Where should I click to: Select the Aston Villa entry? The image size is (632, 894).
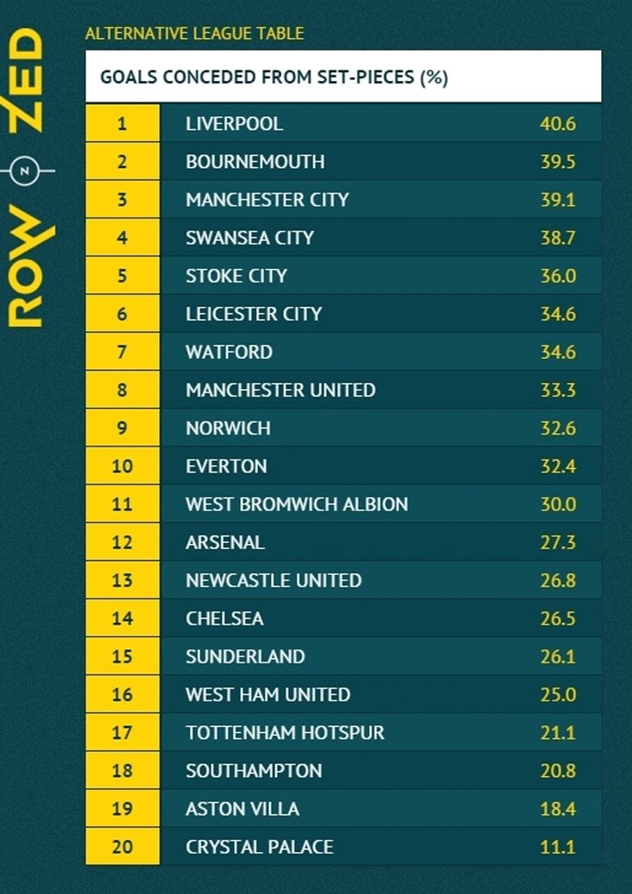pyautogui.click(x=242, y=809)
